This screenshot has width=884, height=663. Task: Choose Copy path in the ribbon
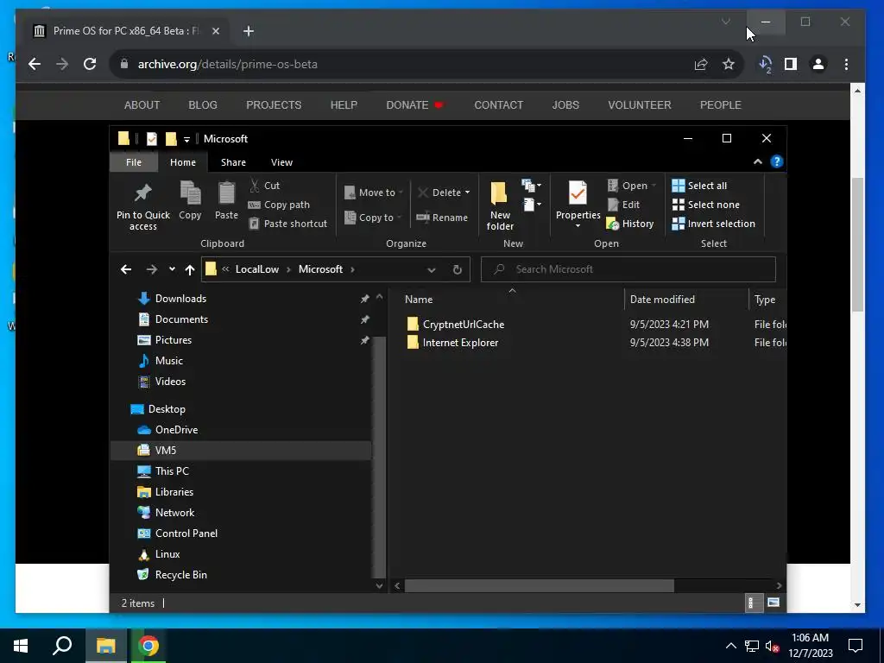[x=280, y=205]
